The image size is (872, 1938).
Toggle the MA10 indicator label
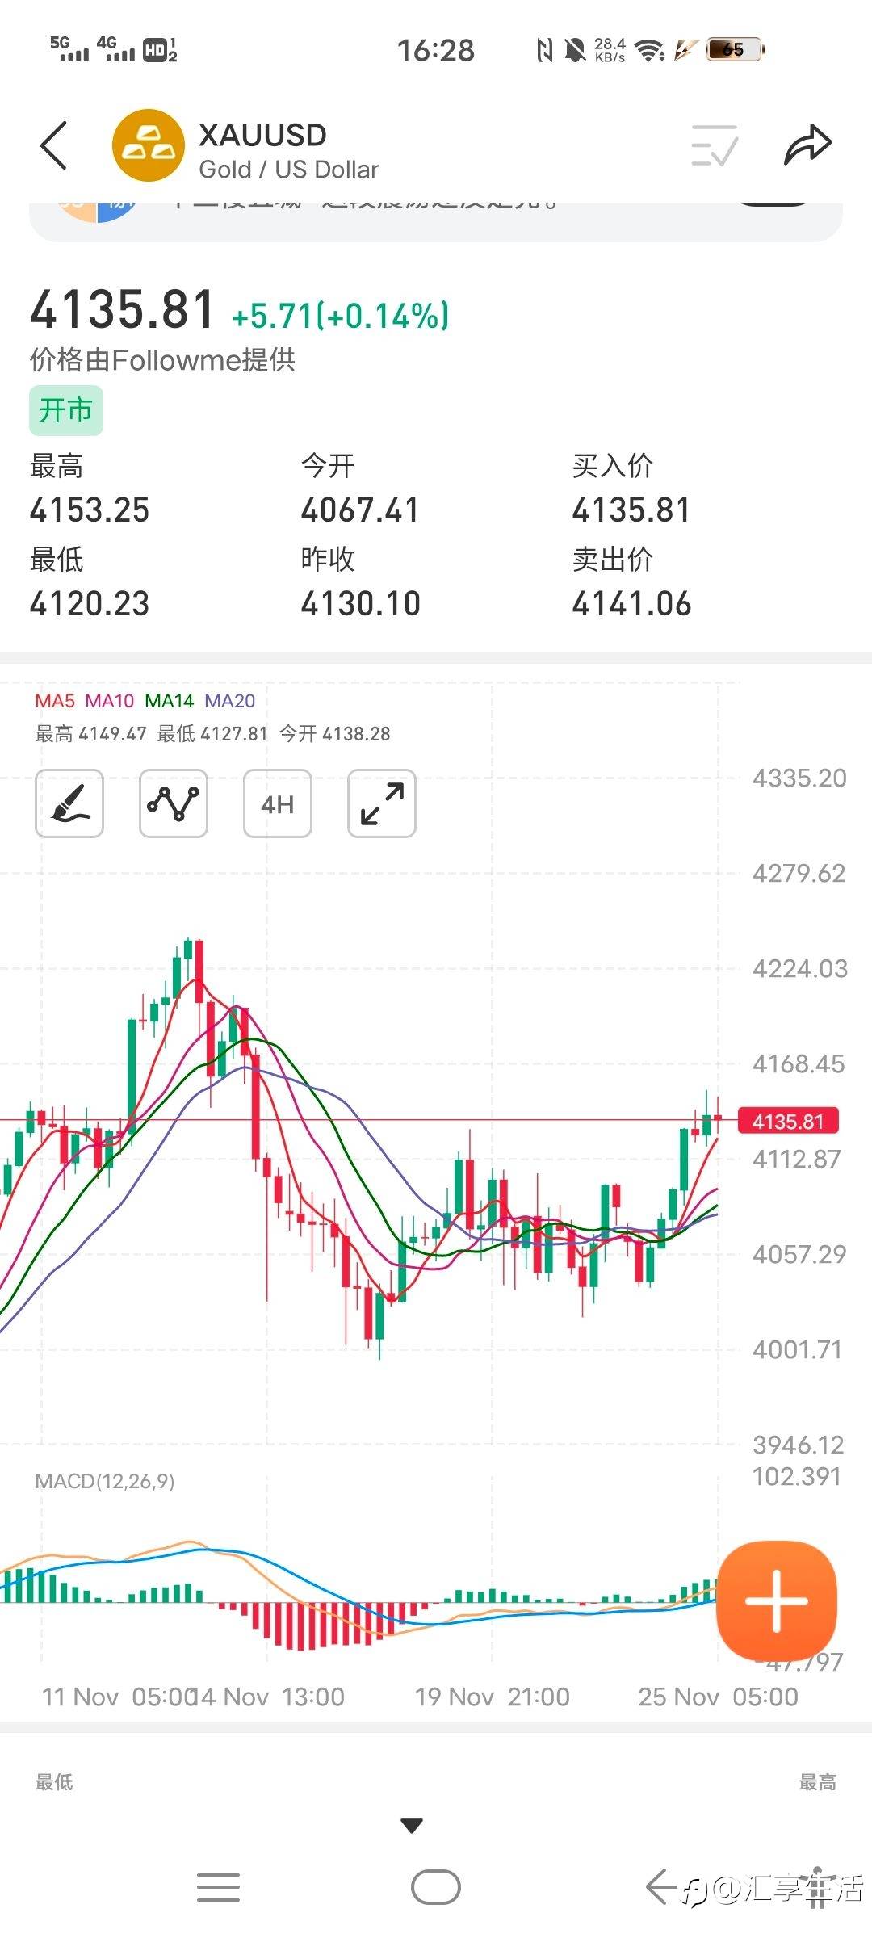pyautogui.click(x=110, y=701)
